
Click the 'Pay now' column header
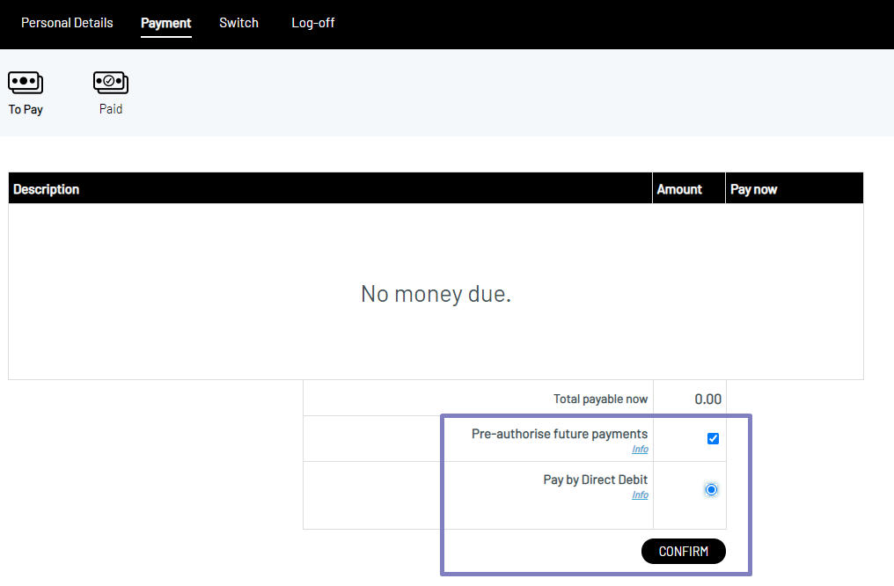[x=753, y=189]
